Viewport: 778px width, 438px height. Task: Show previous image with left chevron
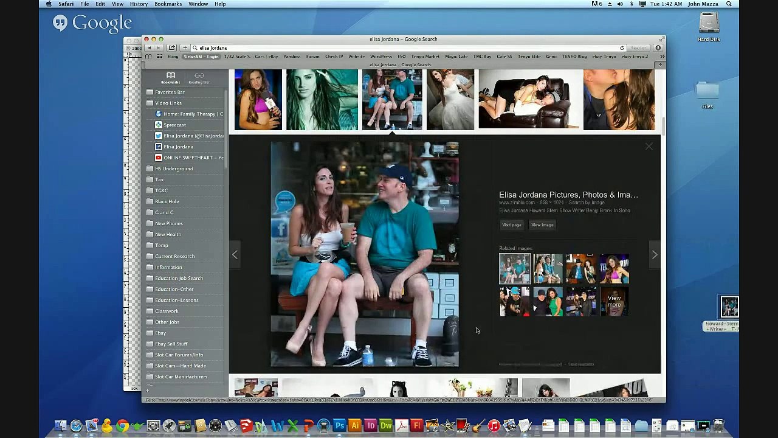click(235, 254)
